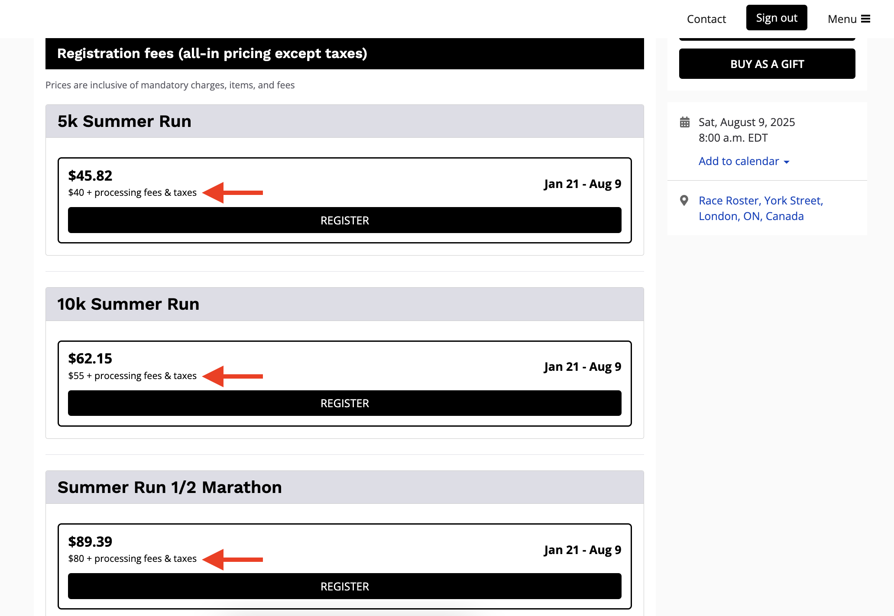Open the Menu navigation
Image resolution: width=894 pixels, height=616 pixels.
tap(842, 19)
